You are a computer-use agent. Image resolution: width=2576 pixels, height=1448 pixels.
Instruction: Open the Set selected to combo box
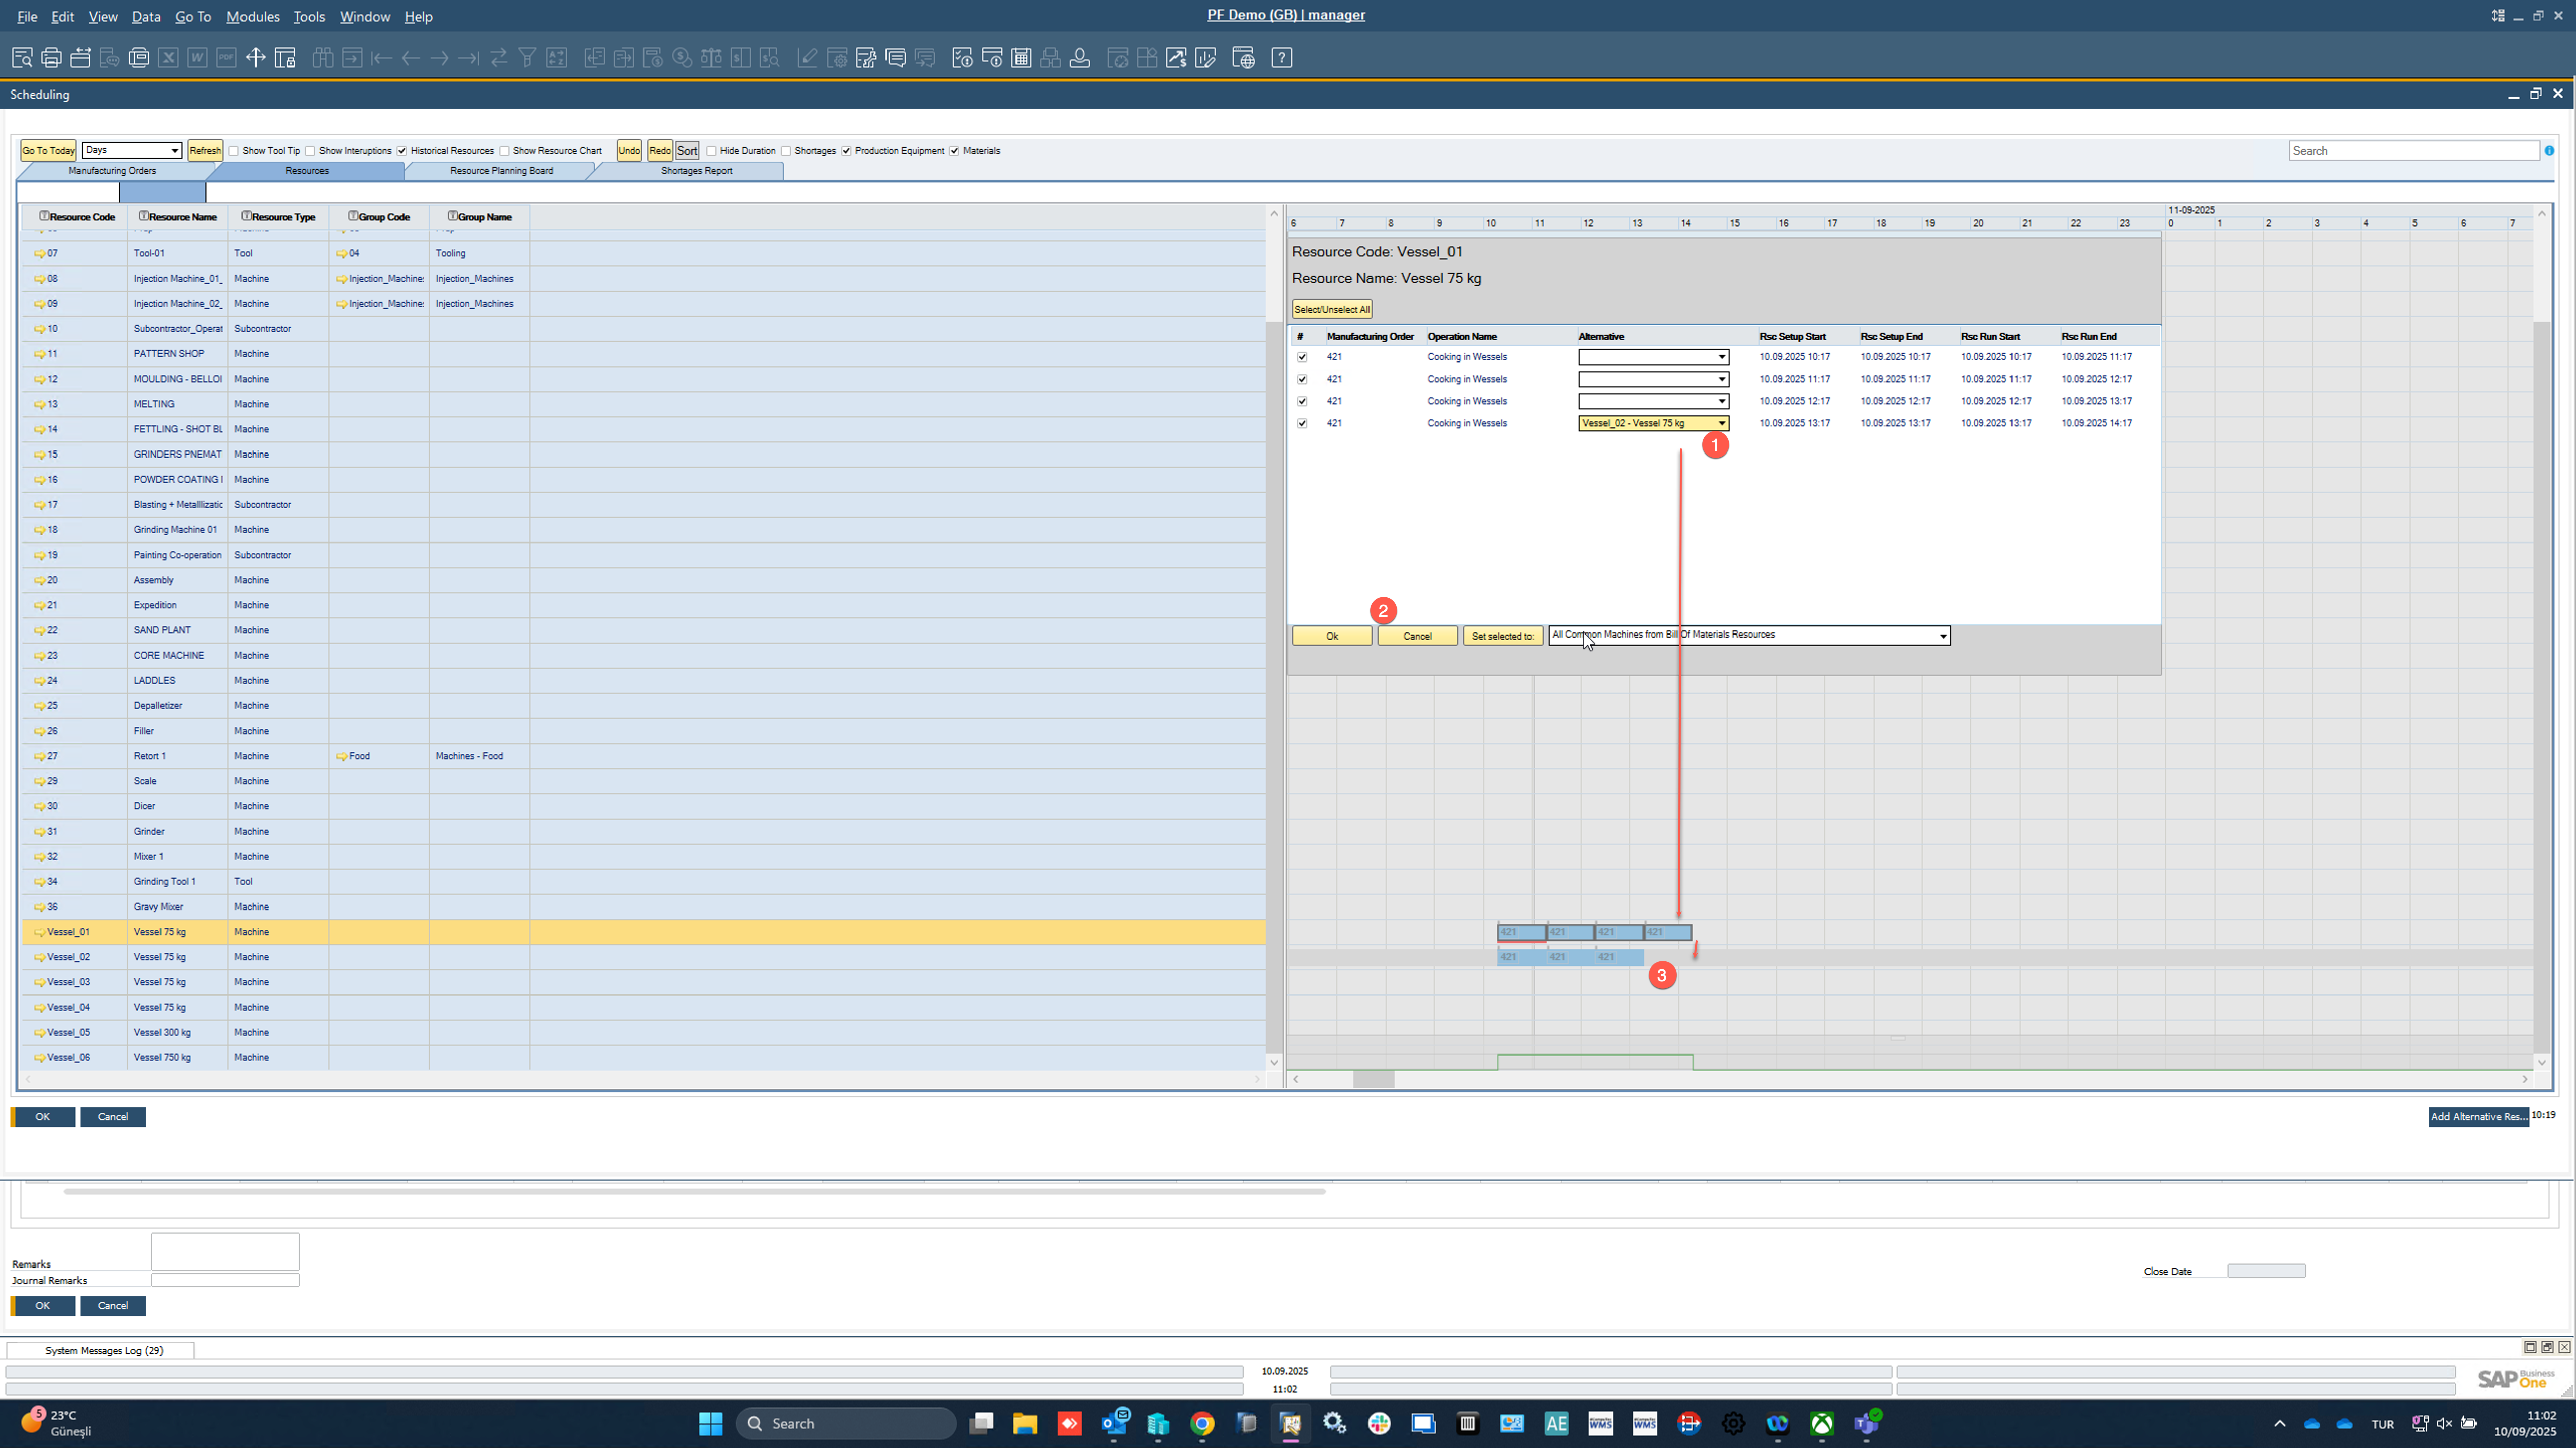click(1942, 637)
